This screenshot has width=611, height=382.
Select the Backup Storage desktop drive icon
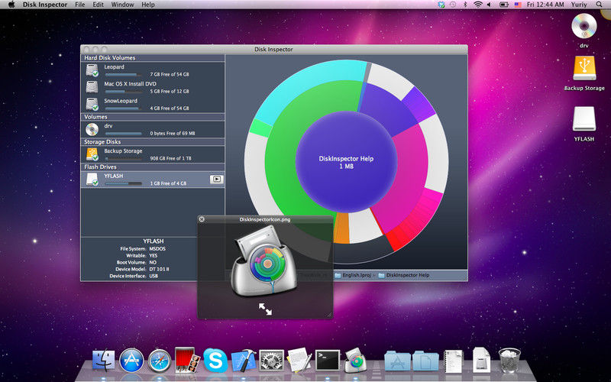tap(584, 69)
